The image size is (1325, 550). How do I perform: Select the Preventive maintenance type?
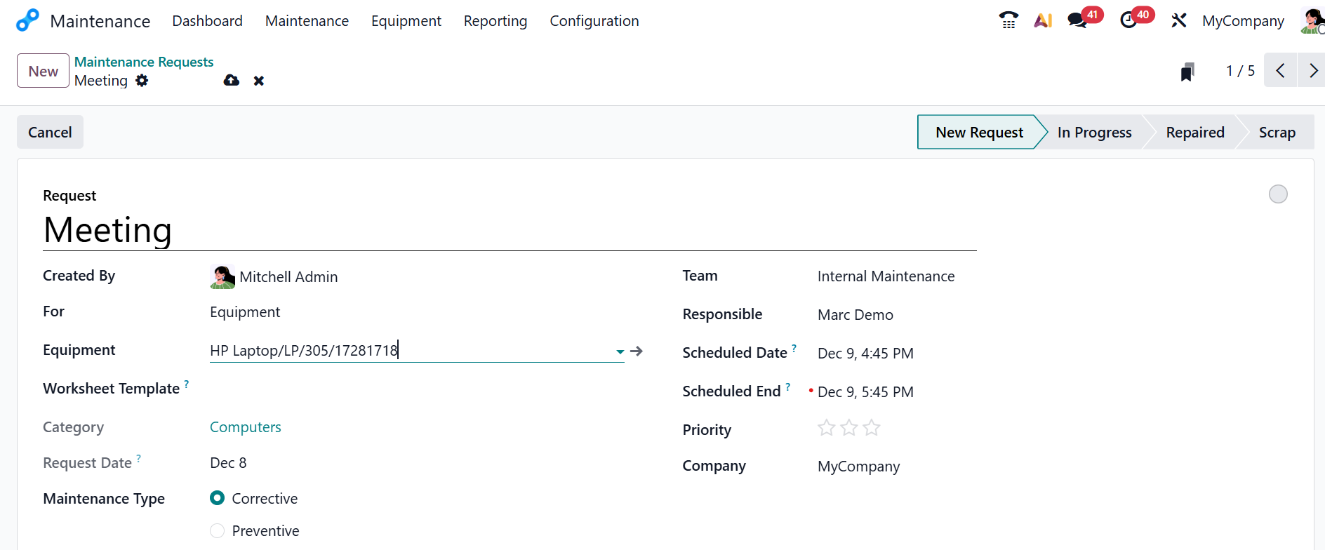[x=218, y=531]
